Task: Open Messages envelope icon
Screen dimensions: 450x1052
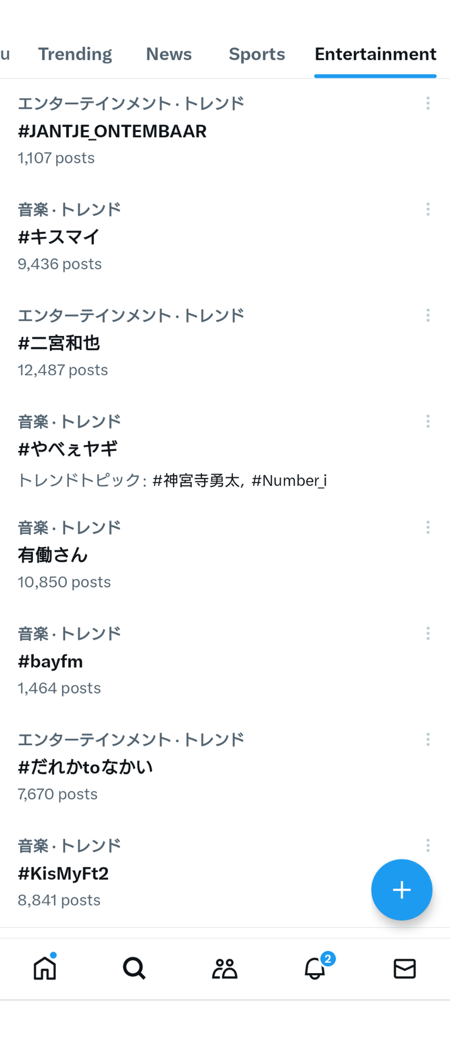Action: (x=405, y=969)
